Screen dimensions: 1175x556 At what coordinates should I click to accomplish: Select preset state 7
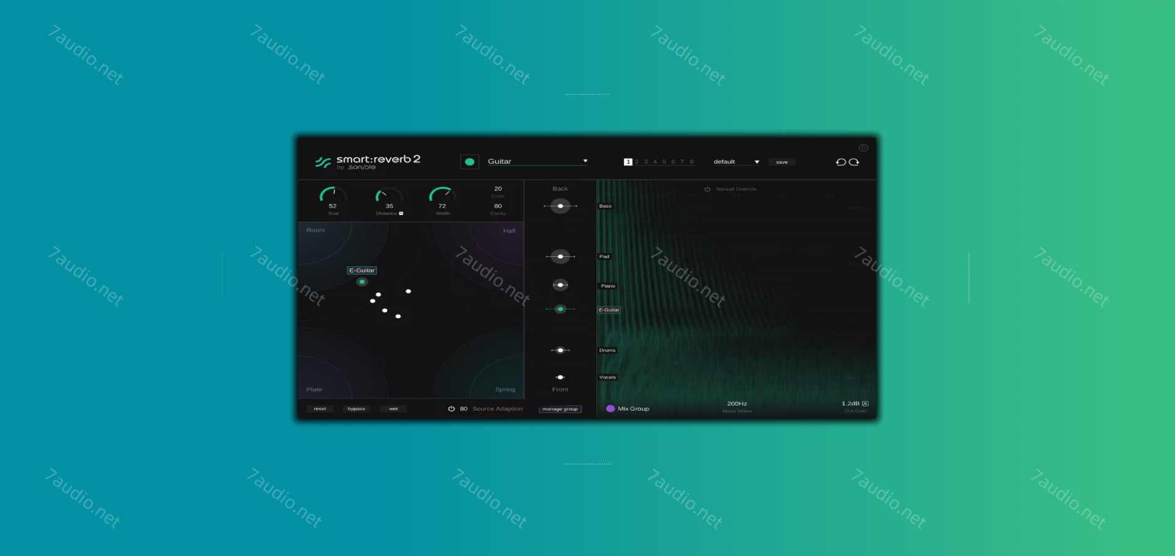(x=682, y=162)
